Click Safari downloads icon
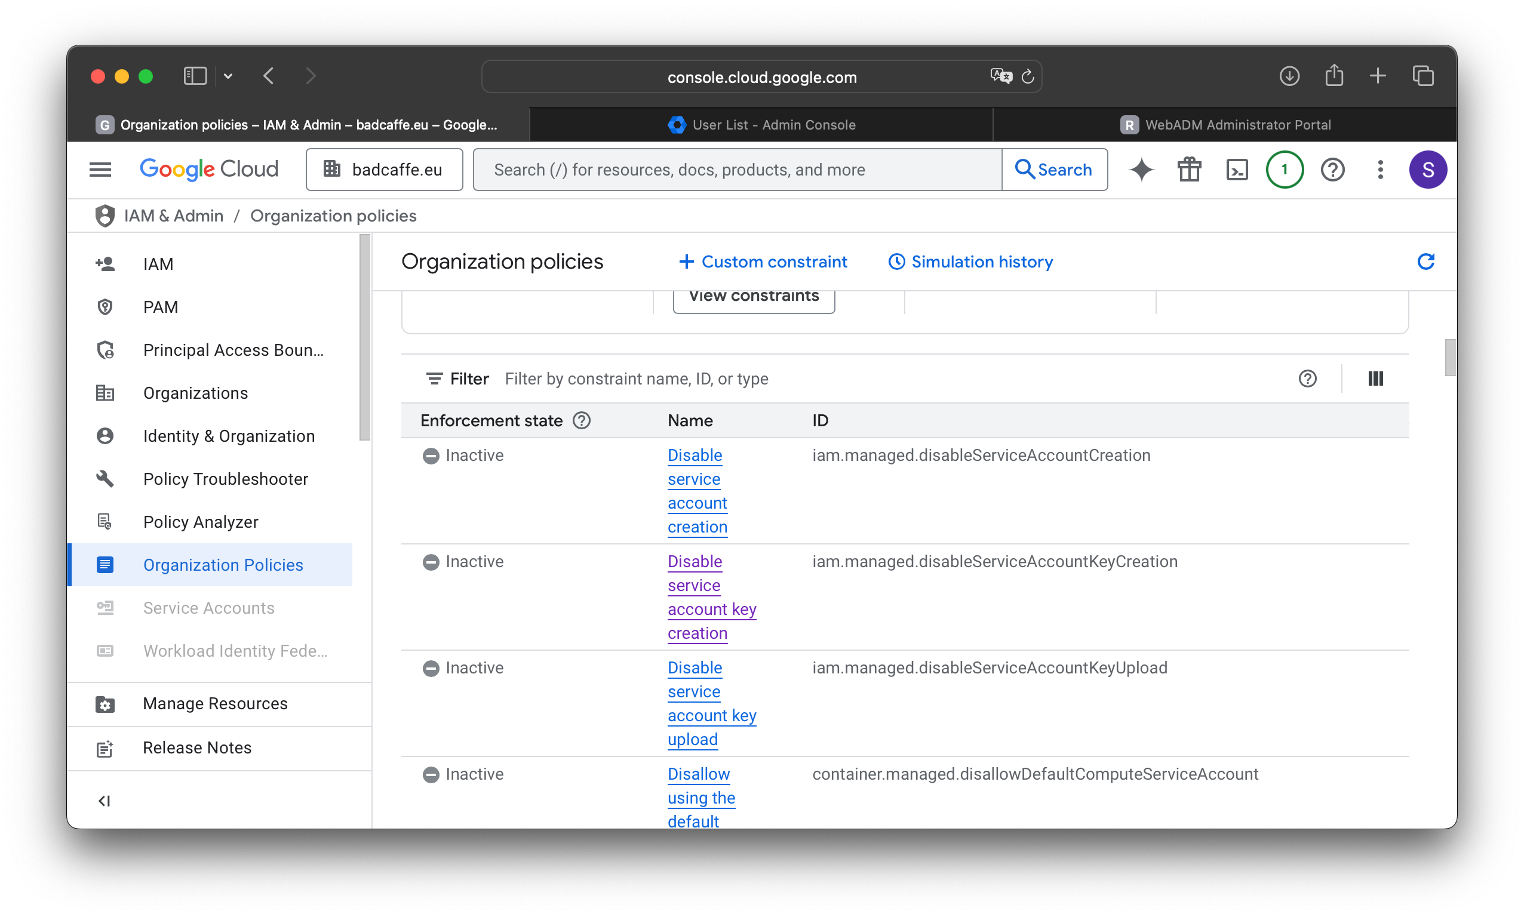The height and width of the screenshot is (917, 1524). (x=1289, y=76)
